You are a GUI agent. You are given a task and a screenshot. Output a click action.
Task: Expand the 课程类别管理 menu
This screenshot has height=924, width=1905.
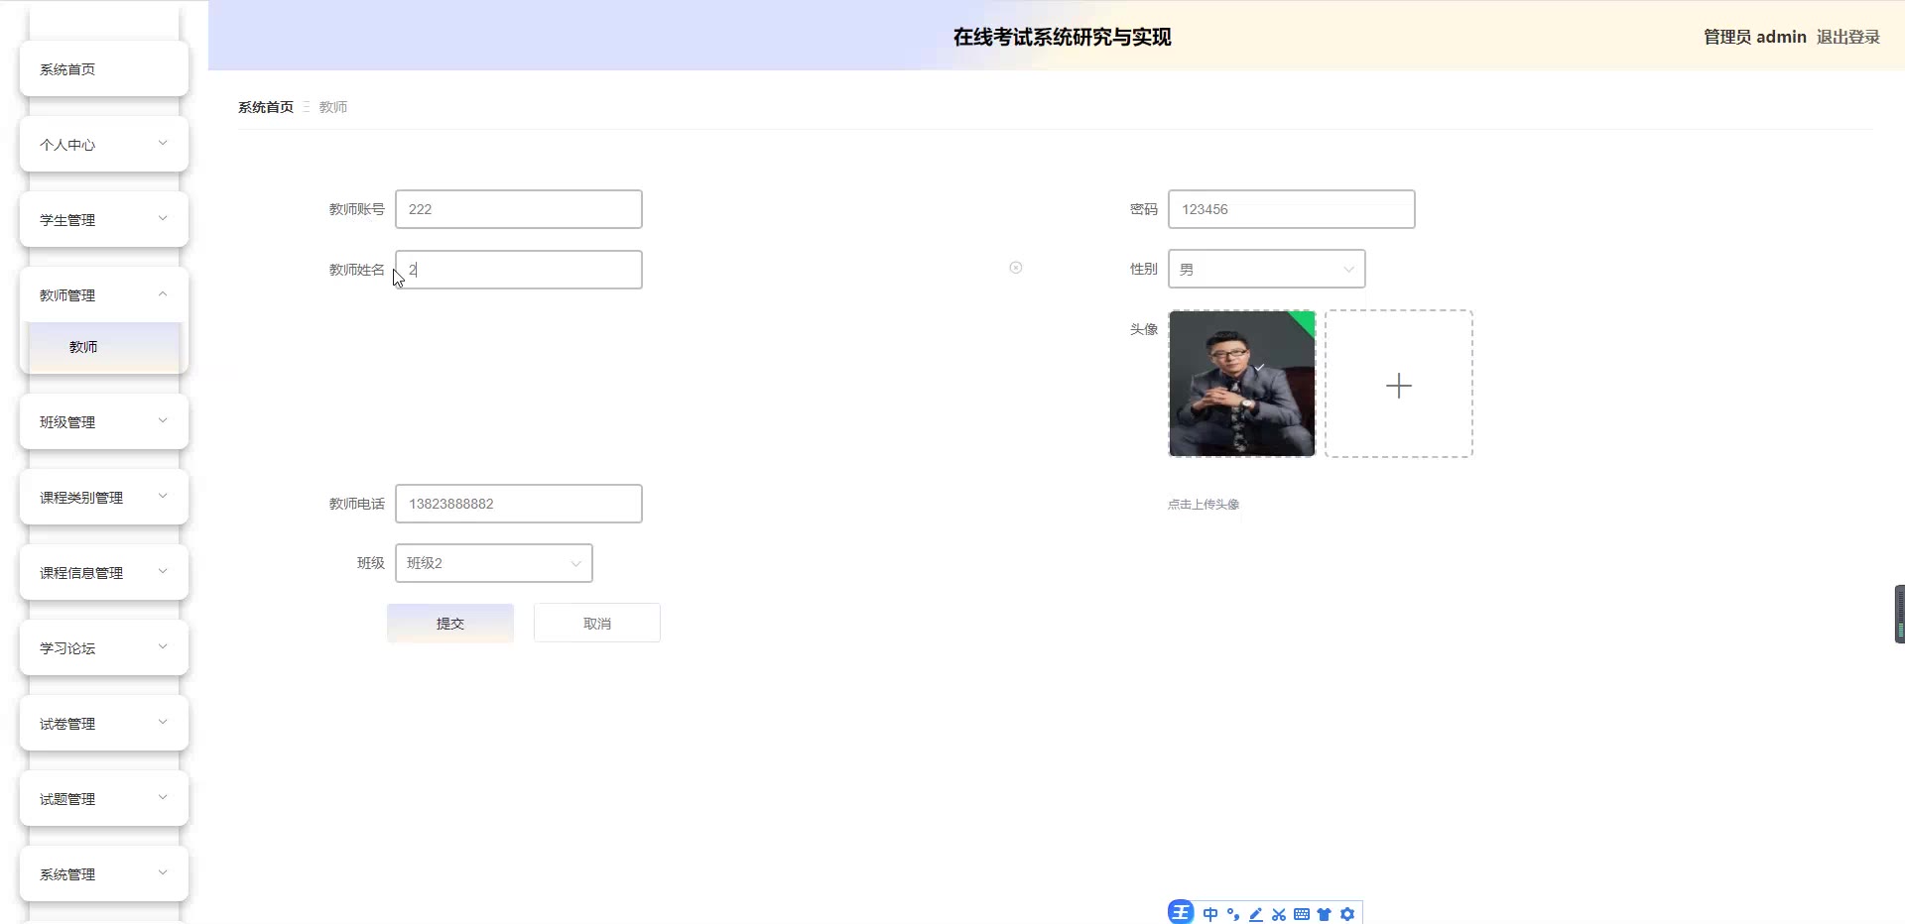(104, 497)
